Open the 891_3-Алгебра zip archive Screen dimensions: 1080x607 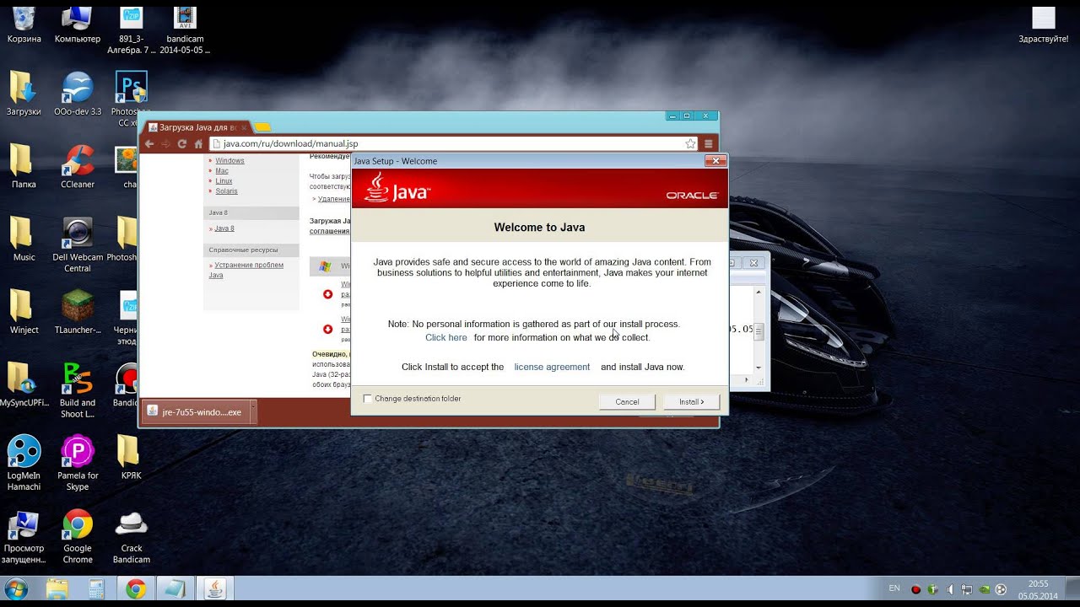(132, 30)
